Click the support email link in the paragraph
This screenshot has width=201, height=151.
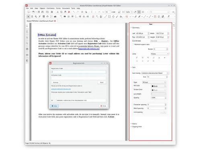click(x=89, y=48)
